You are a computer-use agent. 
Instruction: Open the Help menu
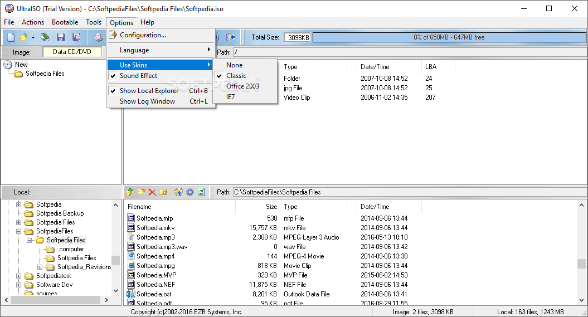147,22
